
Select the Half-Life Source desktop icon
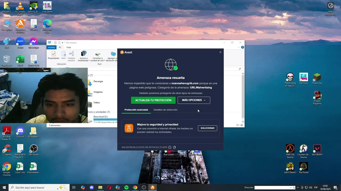290,151
